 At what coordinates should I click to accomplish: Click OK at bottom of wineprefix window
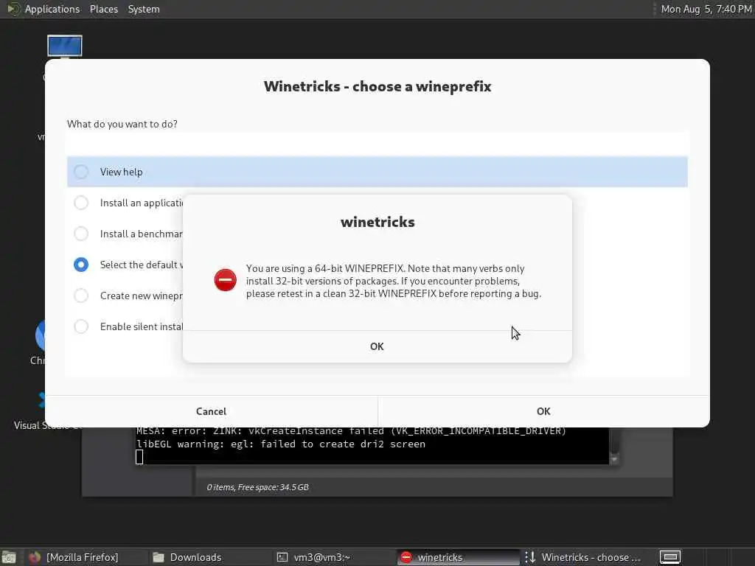(543, 411)
